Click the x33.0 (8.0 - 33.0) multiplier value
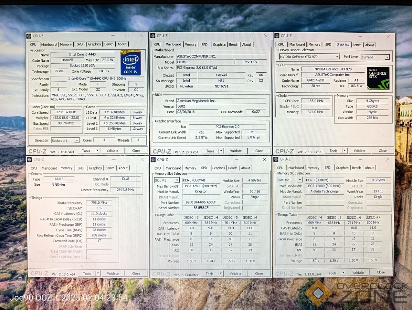The height and width of the screenshot is (310, 412). pos(66,118)
